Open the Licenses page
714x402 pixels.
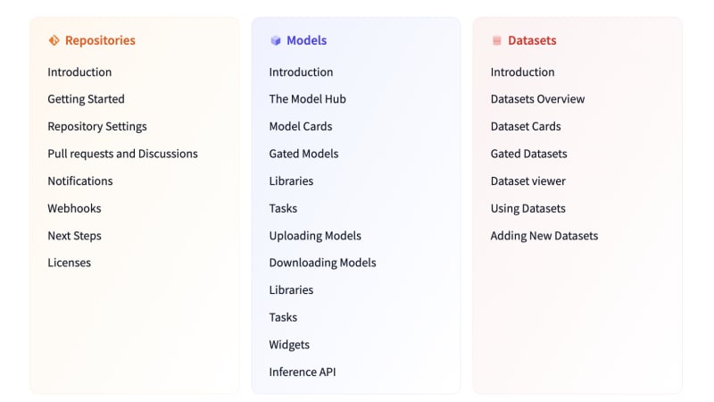click(x=70, y=263)
